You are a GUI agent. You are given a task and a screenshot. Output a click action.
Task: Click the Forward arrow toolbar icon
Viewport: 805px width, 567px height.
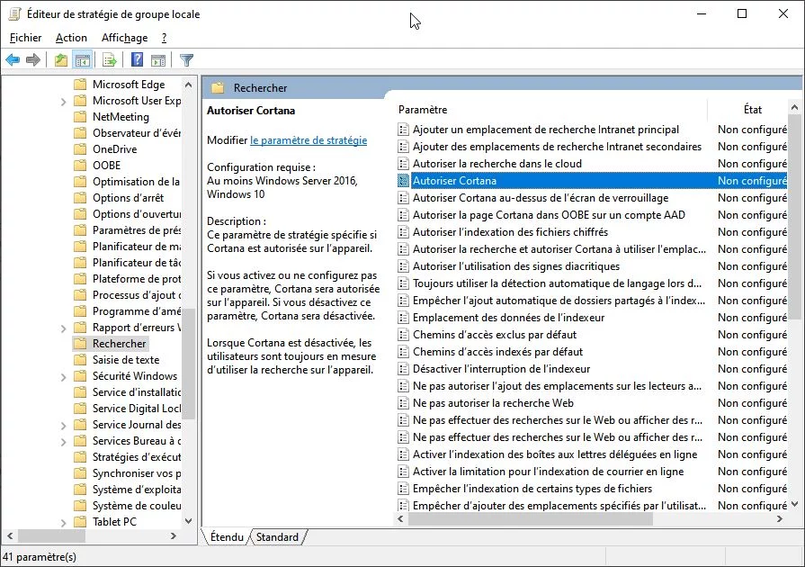(33, 60)
